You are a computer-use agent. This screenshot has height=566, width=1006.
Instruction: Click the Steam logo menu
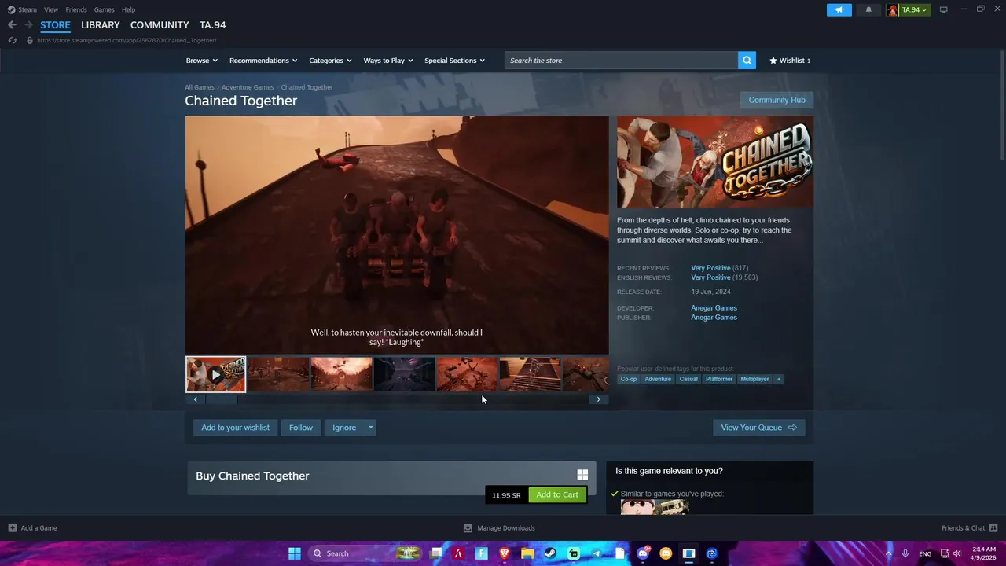click(x=22, y=9)
